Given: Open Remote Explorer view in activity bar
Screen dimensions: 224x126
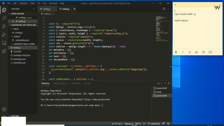Looking at the screenshot, I should point(4,43).
